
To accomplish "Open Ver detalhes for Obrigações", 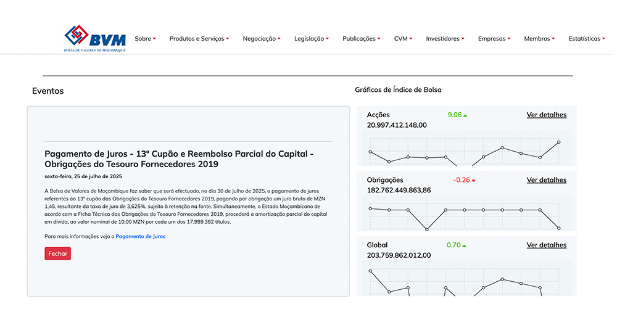I will click(x=546, y=180).
